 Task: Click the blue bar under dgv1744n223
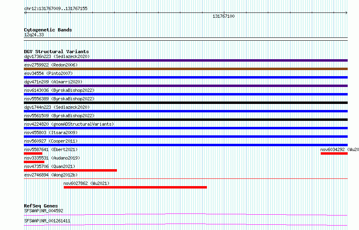tap(186, 111)
